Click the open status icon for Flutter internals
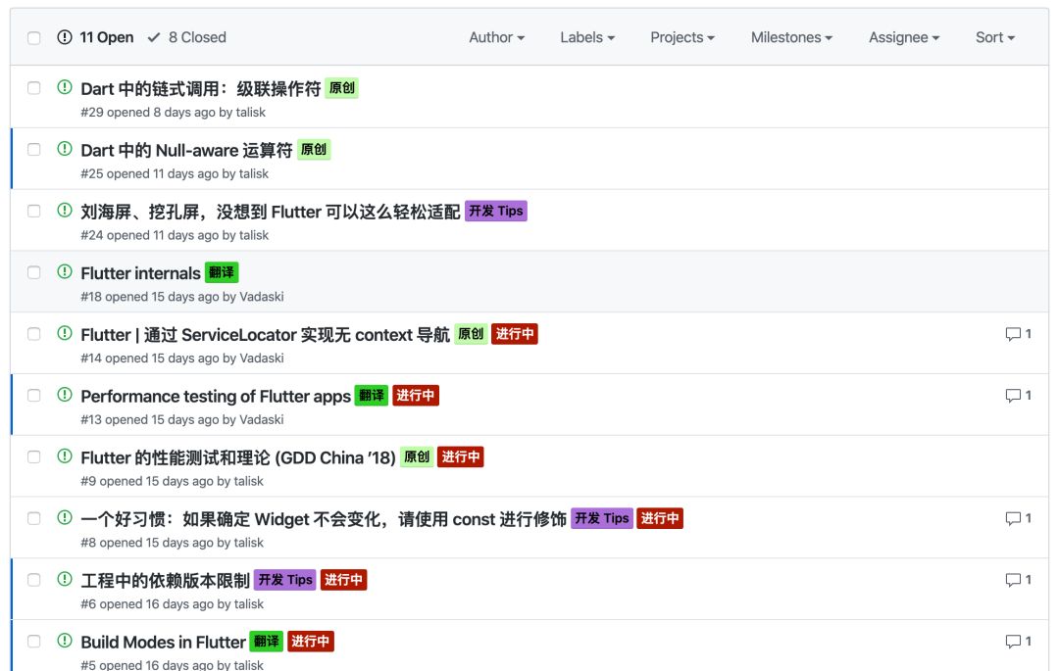 (64, 271)
